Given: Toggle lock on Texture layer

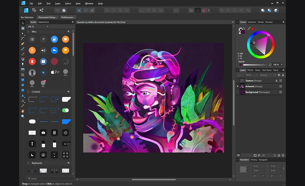Looking at the screenshot, I should (x=276, y=80).
